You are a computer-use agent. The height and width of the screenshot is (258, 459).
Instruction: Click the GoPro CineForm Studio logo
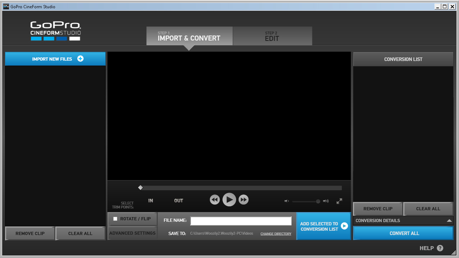(55, 31)
